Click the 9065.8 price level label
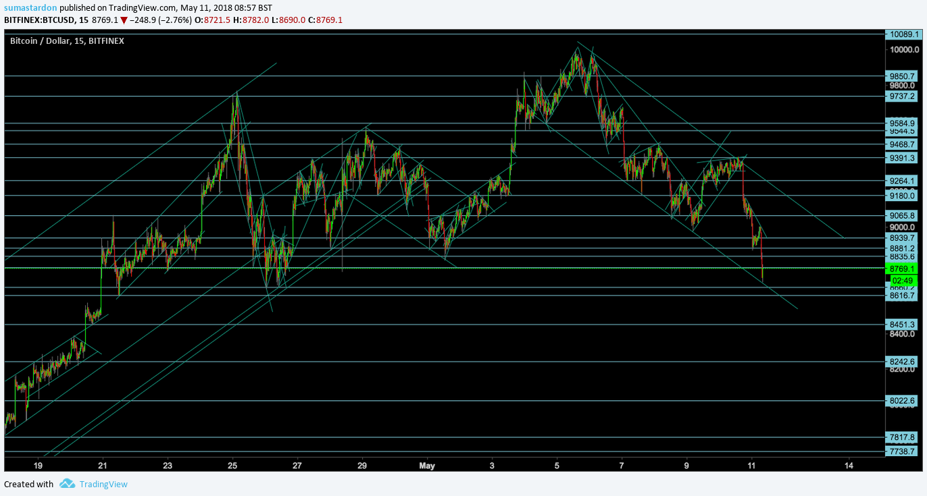 point(903,216)
